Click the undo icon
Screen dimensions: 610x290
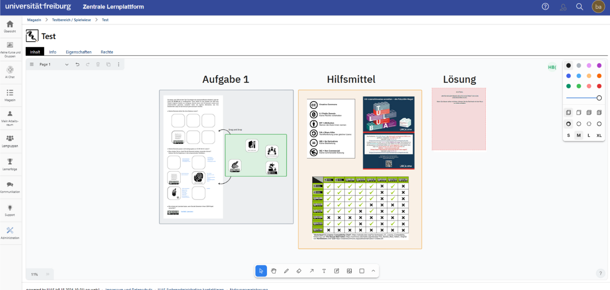78,64
